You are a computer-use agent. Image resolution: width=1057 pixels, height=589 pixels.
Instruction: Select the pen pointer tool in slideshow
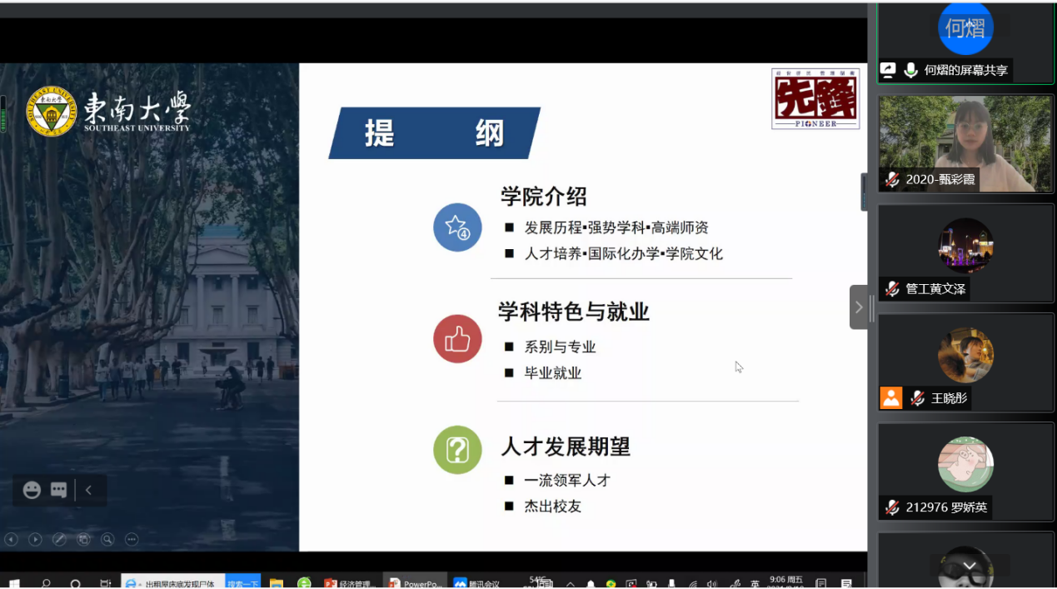59,539
